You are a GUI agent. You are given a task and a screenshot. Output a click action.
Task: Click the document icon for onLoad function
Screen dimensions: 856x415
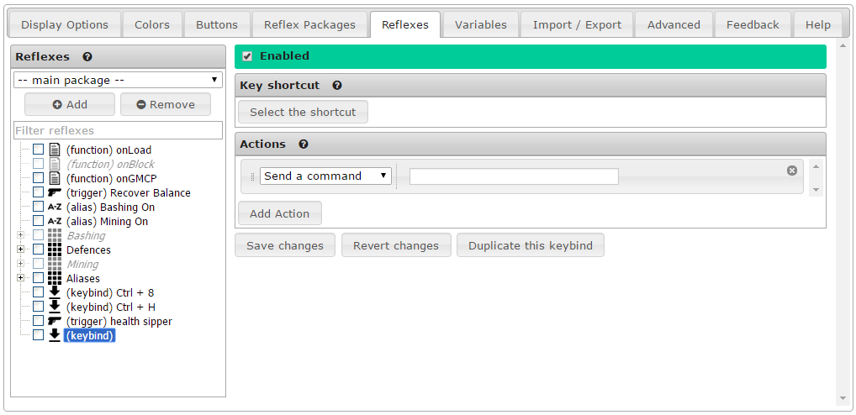pyautogui.click(x=55, y=150)
